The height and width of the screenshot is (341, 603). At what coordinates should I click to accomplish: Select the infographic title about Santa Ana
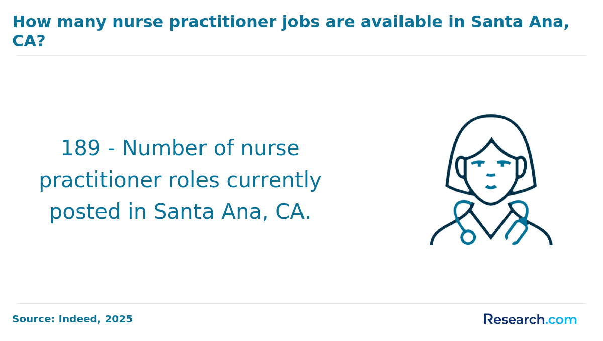pos(290,31)
